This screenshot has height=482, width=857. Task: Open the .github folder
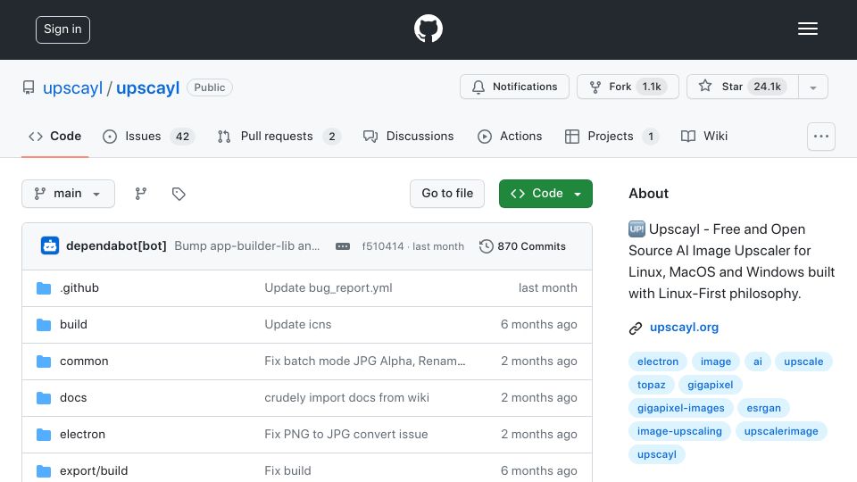pos(79,288)
